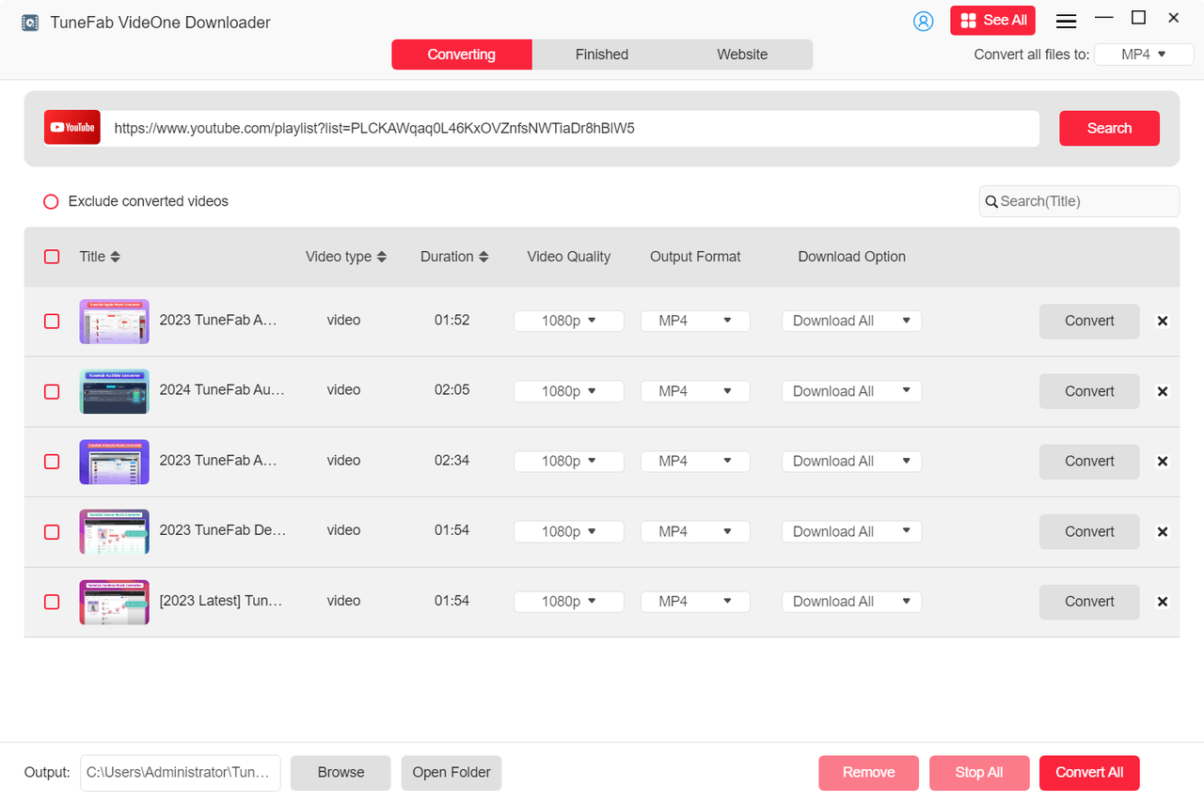Open the See All apps grid button
Viewport: 1204px width, 802px height.
pyautogui.click(x=992, y=21)
